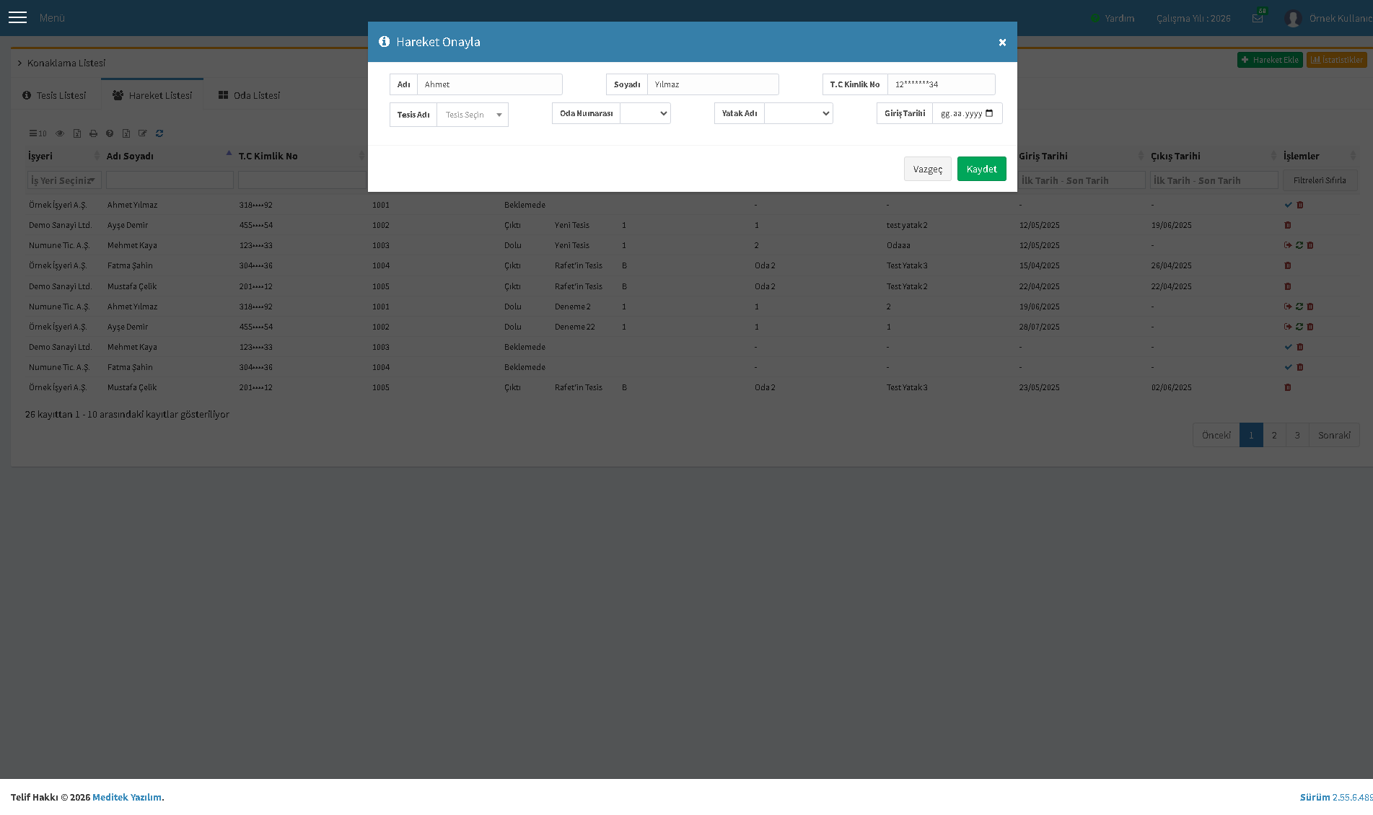Click the edit pencil icon in table toolbar

point(142,133)
